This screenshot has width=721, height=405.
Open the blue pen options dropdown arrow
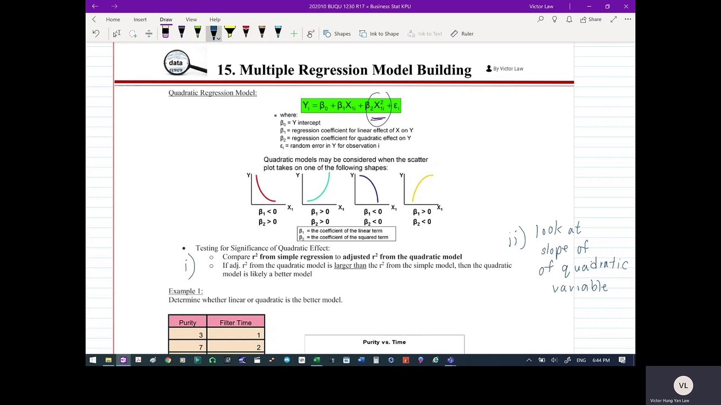point(218,38)
